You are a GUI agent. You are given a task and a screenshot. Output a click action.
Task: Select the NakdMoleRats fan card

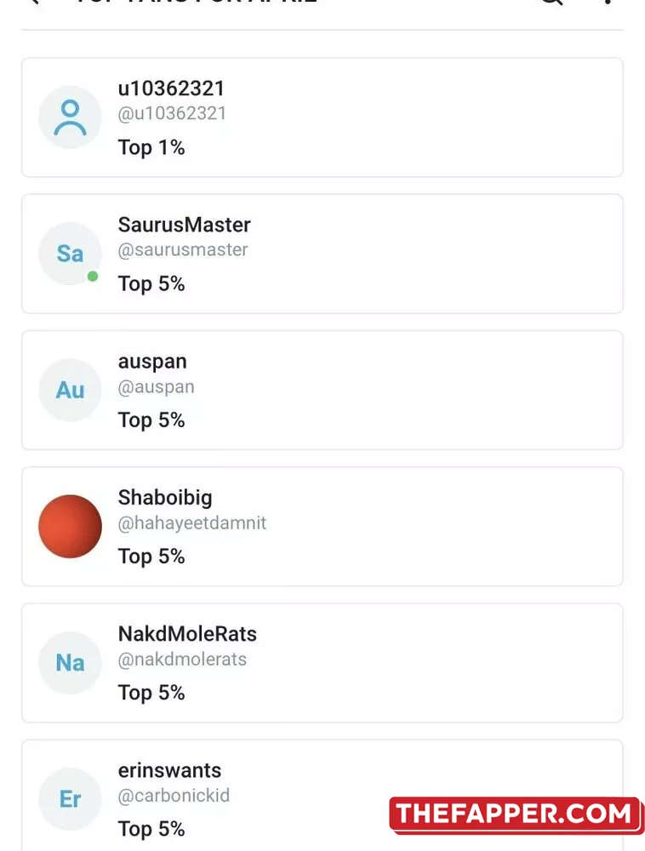pos(322,663)
